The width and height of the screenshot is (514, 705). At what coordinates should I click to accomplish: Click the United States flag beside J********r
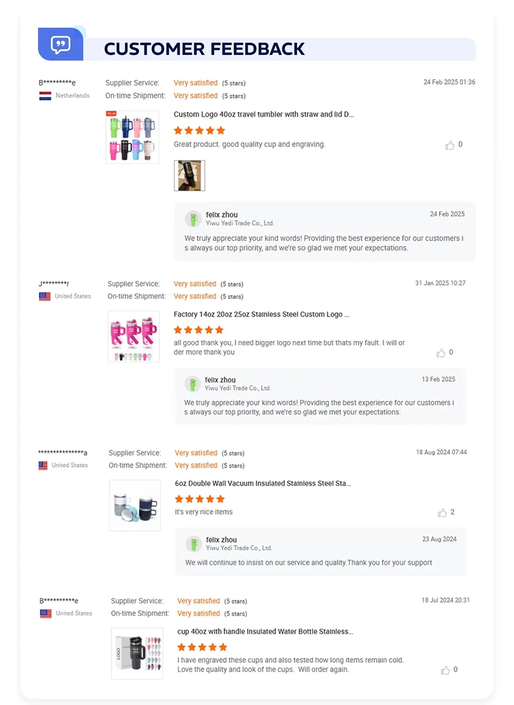(45, 296)
